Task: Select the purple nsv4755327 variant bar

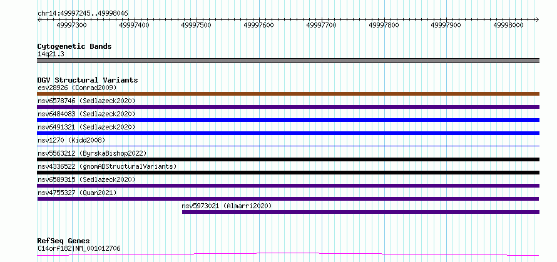Action: tap(289, 199)
